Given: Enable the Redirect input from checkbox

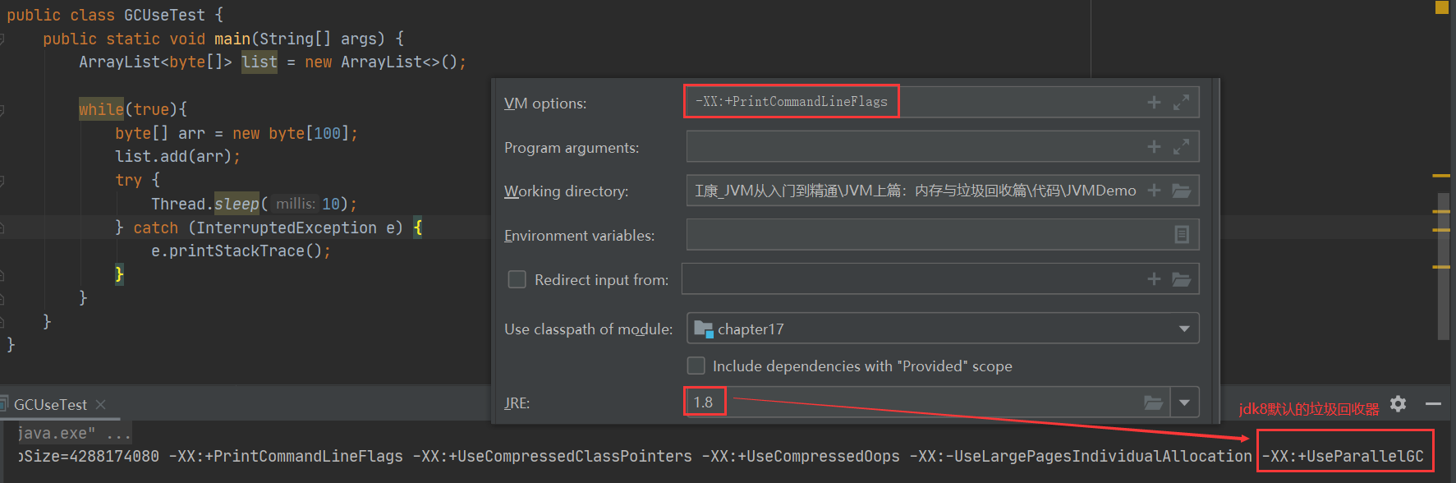Looking at the screenshot, I should 517,279.
